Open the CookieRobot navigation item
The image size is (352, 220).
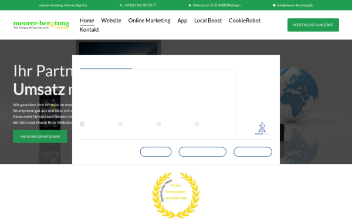[x=245, y=21]
